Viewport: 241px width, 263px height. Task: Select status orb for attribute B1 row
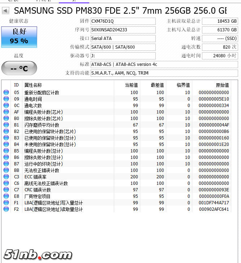6,125
